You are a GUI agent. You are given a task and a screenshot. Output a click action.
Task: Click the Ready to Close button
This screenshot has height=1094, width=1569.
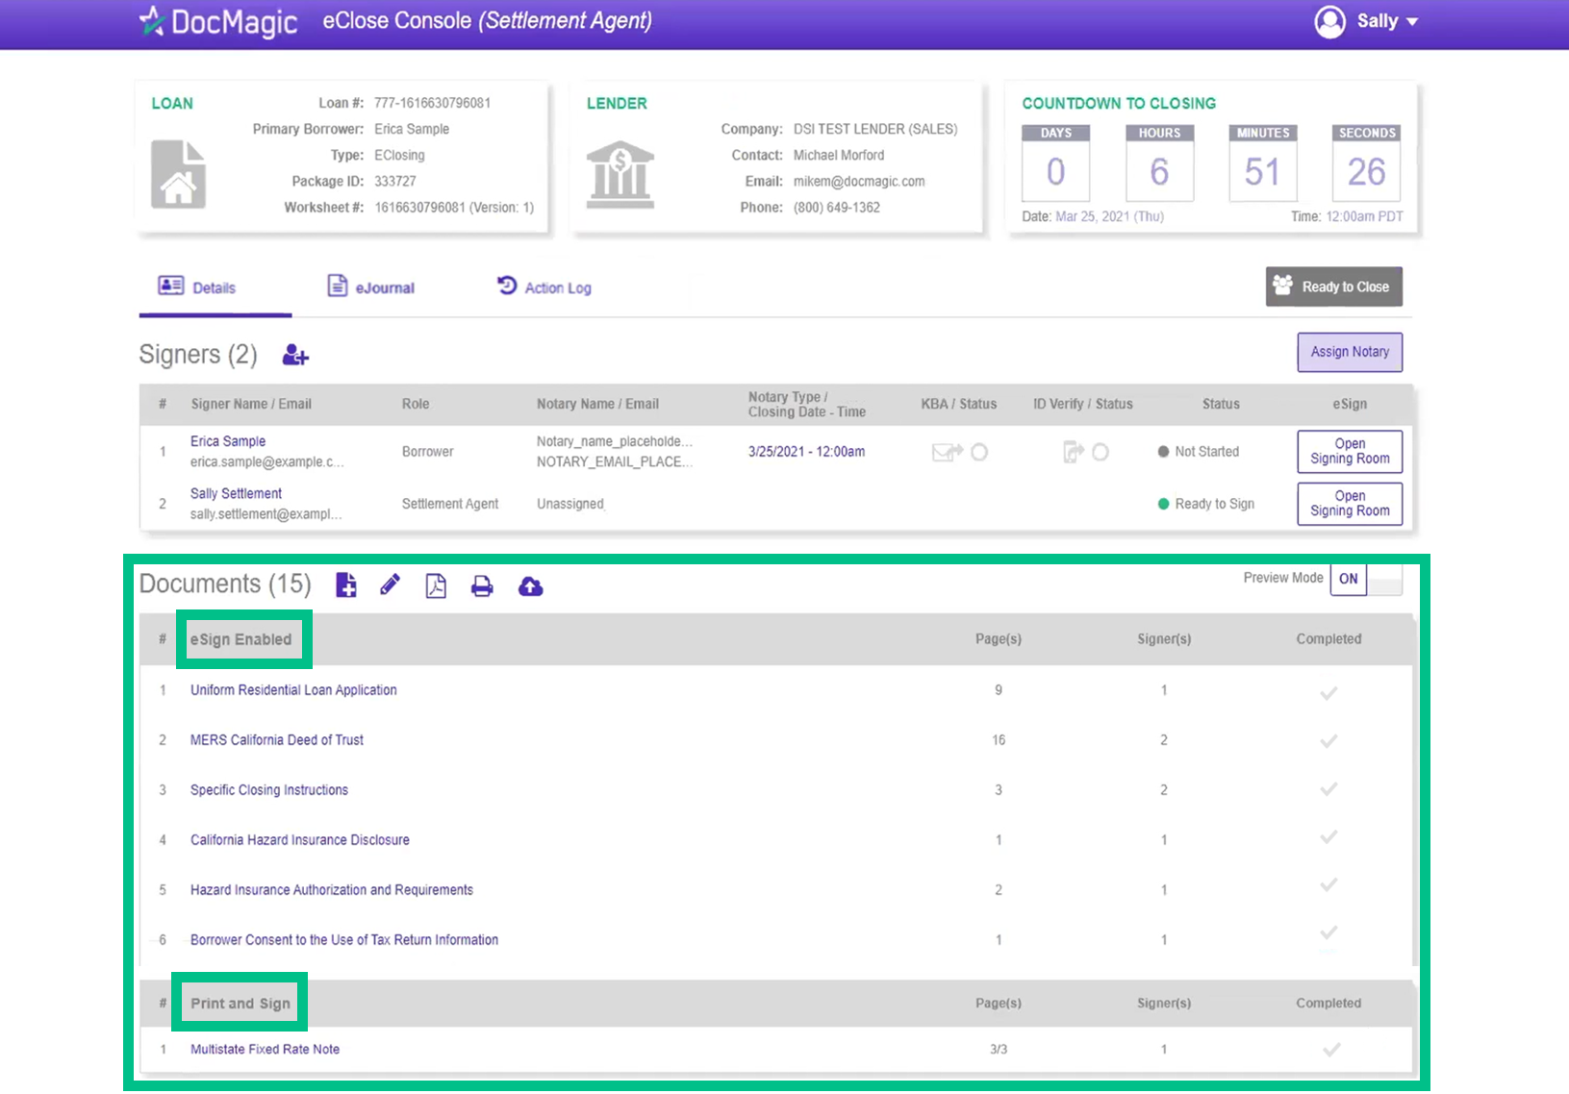coord(1333,286)
